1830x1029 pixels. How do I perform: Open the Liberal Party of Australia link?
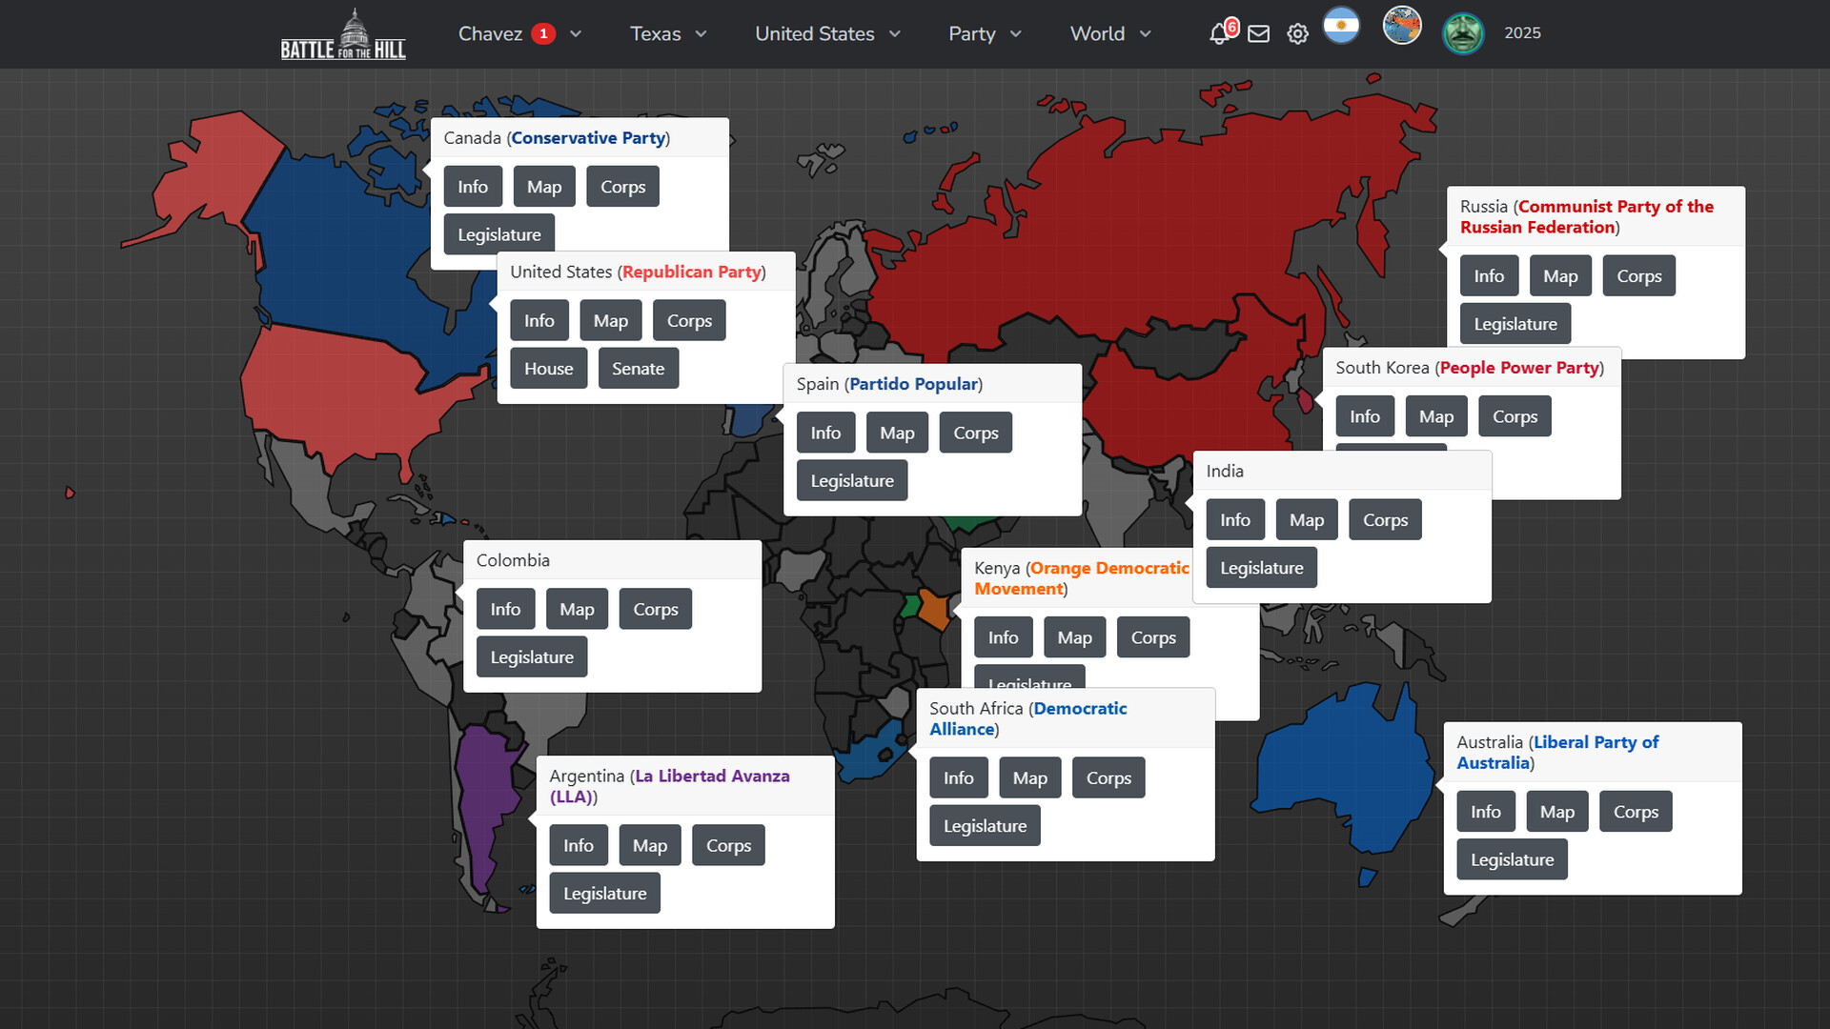1557,753
